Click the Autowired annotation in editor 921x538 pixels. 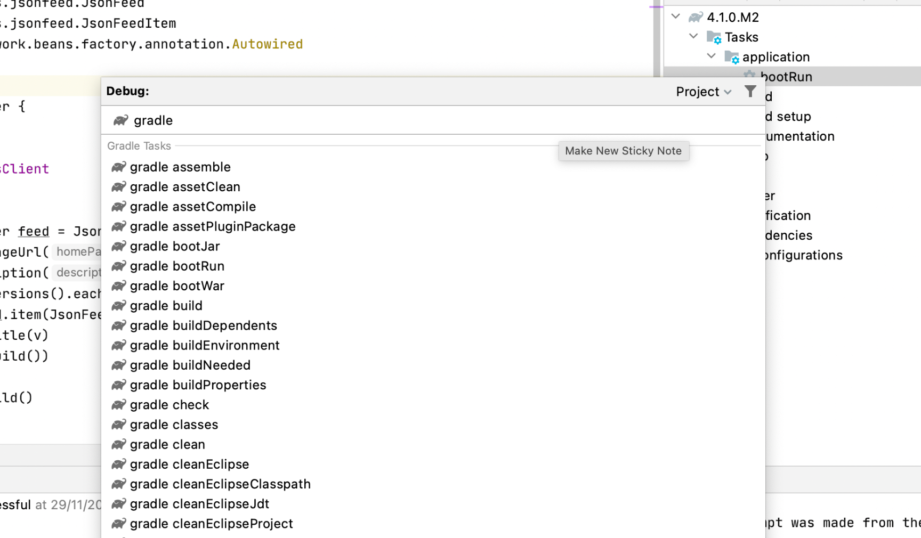point(268,44)
